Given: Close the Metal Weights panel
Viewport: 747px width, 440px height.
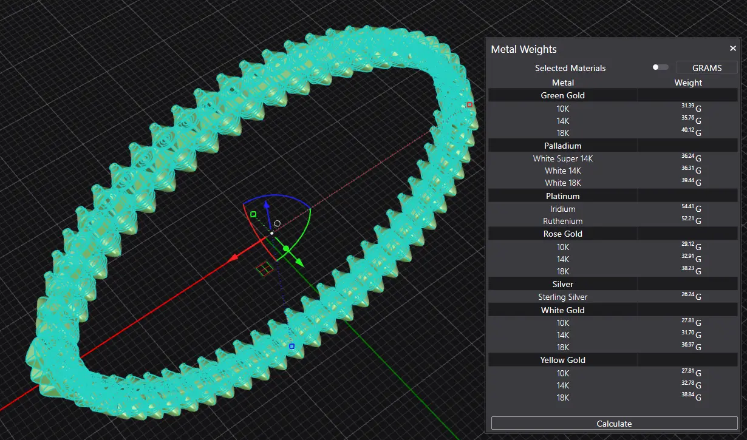Looking at the screenshot, I should tap(732, 49).
